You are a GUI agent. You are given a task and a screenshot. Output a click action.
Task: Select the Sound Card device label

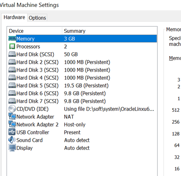(x=30, y=140)
